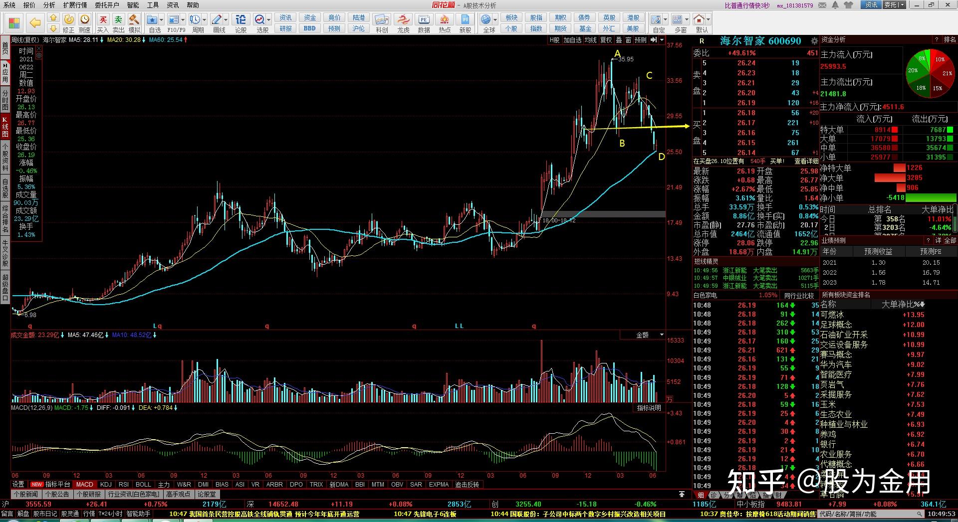
Task: Open the 论股 stock discussion icon
Action: tap(240, 23)
